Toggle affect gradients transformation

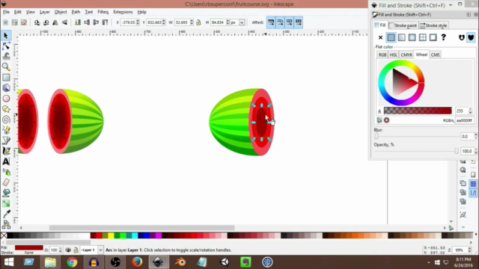(x=290, y=22)
